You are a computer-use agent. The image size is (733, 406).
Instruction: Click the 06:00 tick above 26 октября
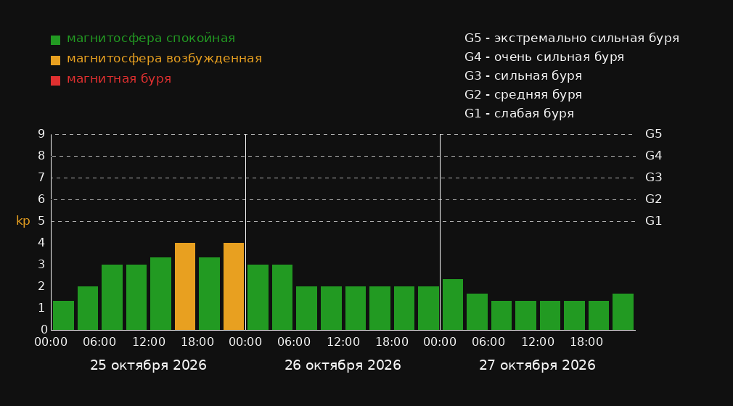(x=294, y=342)
